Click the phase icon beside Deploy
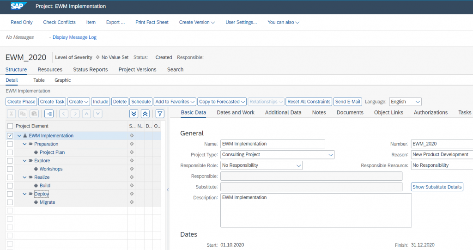 tap(30, 194)
